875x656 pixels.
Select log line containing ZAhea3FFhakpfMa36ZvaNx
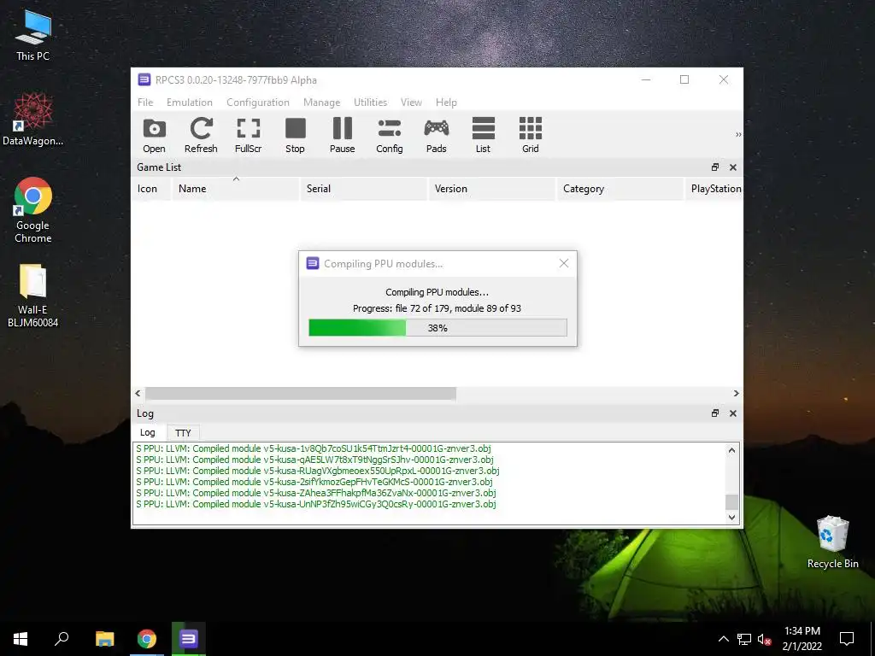[316, 493]
